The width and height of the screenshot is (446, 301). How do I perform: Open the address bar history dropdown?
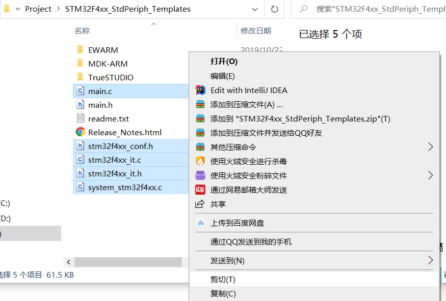(255, 9)
